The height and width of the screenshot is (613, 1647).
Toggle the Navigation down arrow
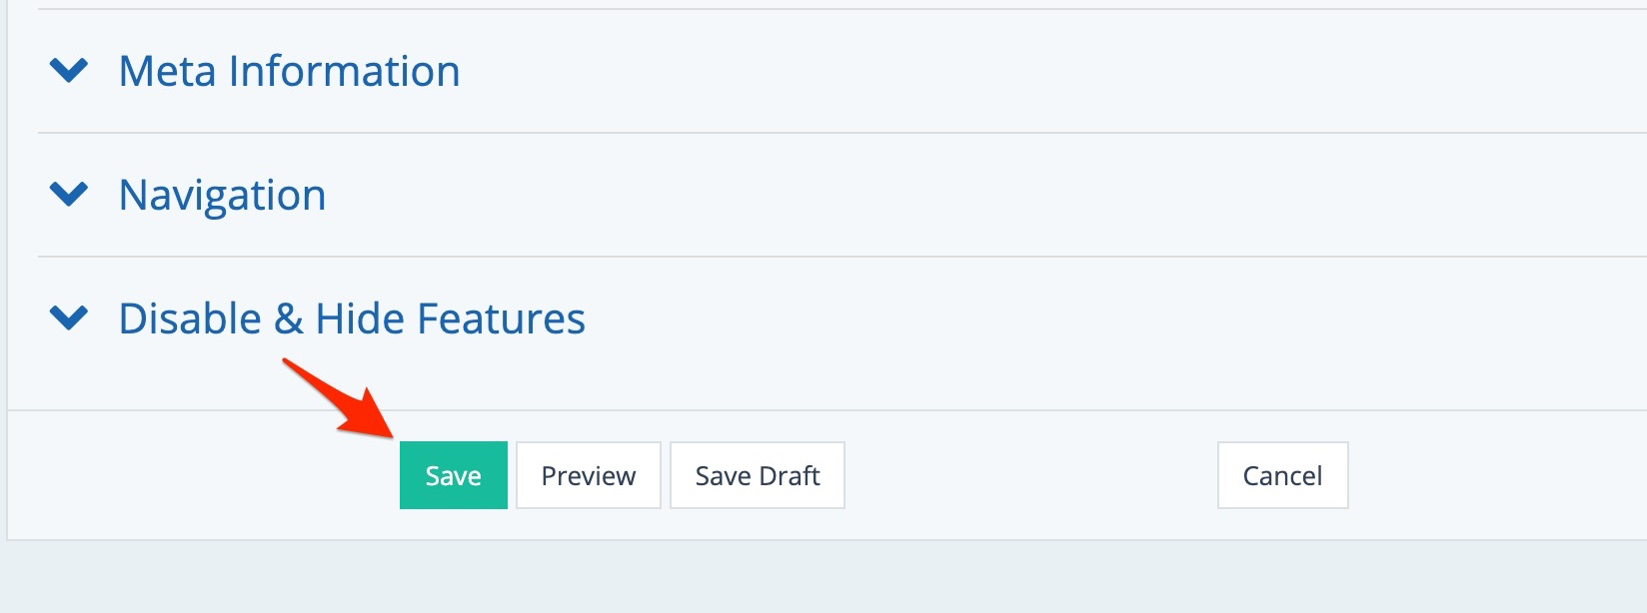(x=69, y=194)
